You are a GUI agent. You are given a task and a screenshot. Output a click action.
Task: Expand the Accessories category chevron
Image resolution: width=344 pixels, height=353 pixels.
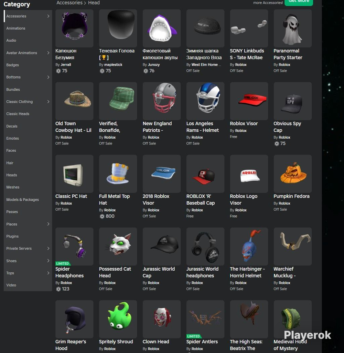48,16
